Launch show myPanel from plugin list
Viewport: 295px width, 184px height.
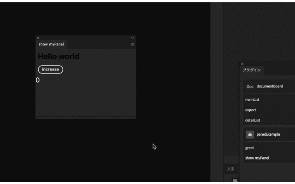pos(257,158)
